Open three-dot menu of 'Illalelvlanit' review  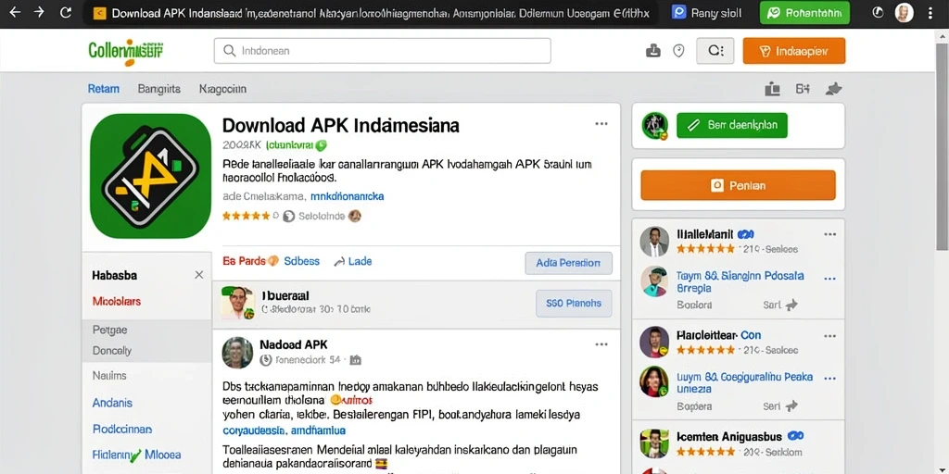(829, 234)
